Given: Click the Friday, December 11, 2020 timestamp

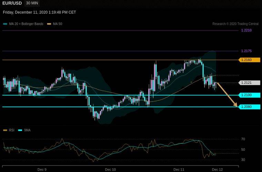Looking at the screenshot, I should pyautogui.click(x=39, y=12).
